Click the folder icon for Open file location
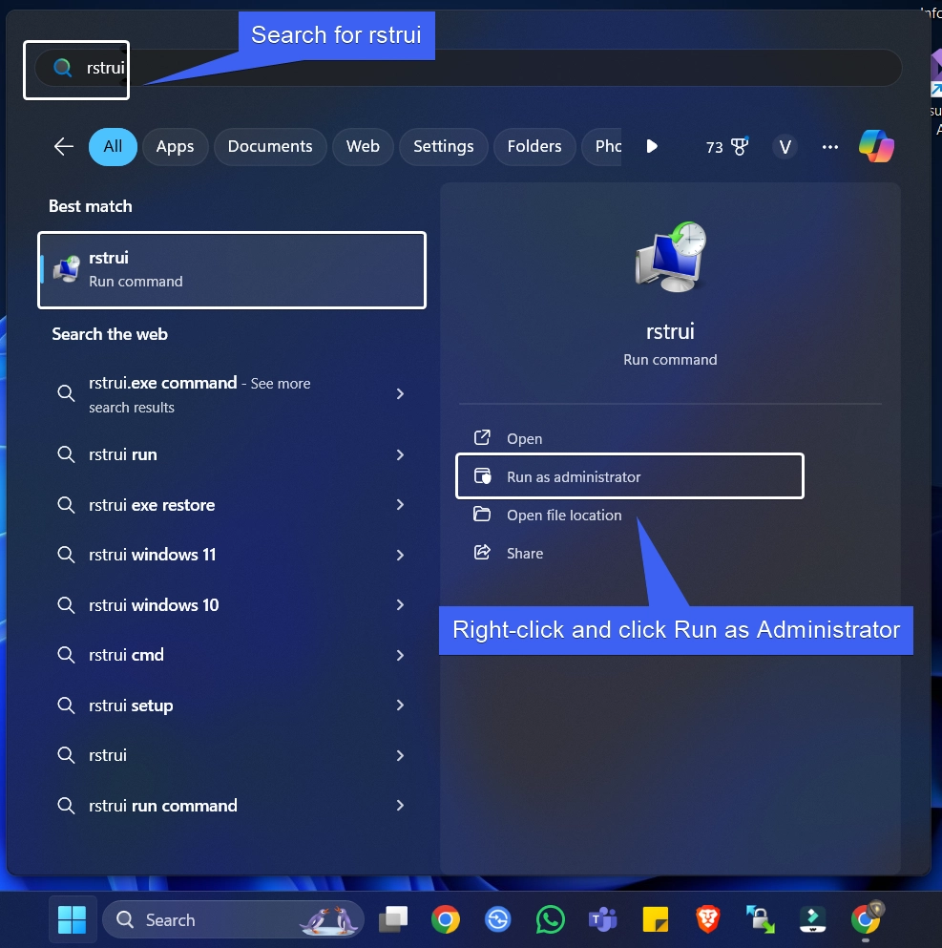The image size is (942, 948). [x=482, y=514]
